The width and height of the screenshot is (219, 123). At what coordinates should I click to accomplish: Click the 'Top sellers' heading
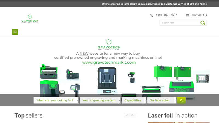point(28,115)
